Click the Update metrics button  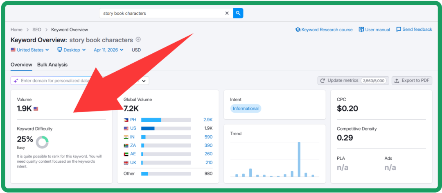[x=353, y=81]
